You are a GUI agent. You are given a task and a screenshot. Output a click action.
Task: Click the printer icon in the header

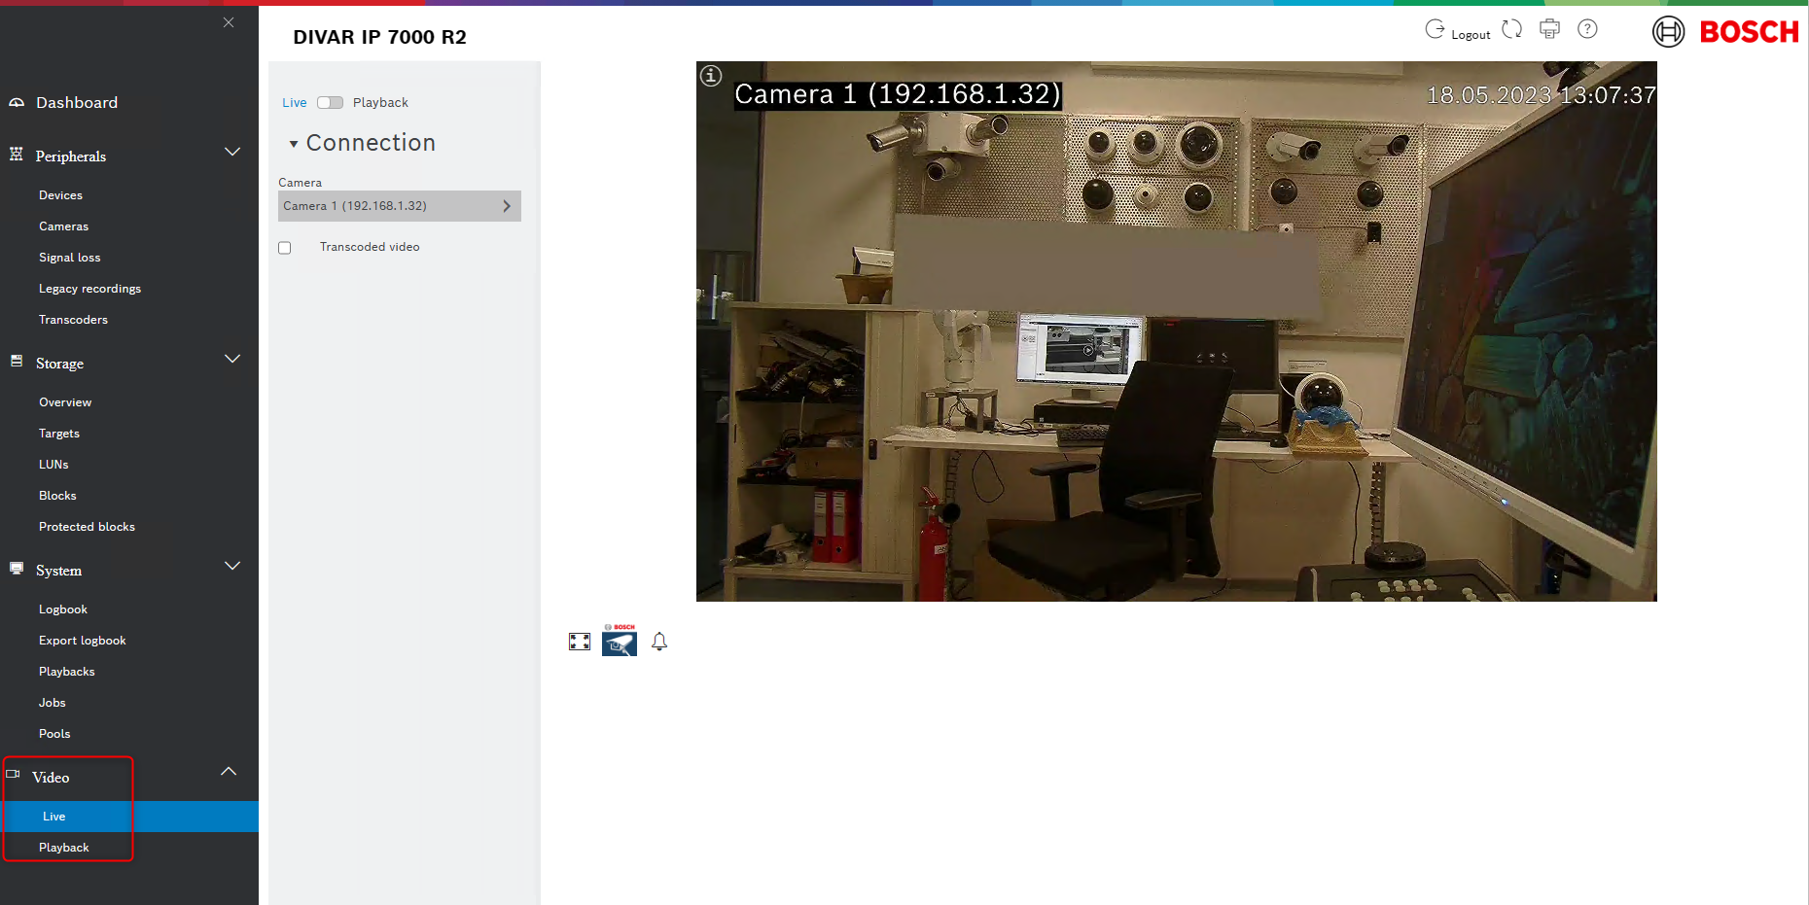[1549, 29]
